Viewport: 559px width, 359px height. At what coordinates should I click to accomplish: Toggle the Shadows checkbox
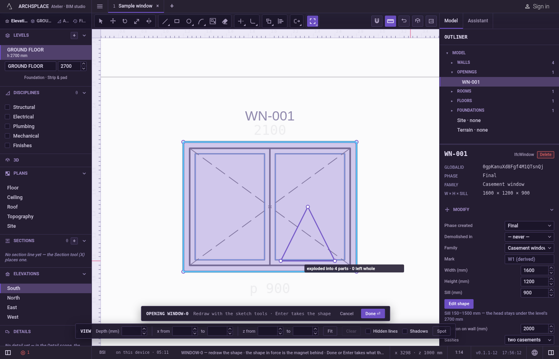point(405,331)
